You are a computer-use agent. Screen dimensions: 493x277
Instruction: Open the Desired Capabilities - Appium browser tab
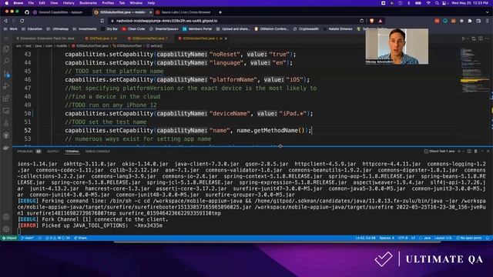pyautogui.click(x=60, y=12)
